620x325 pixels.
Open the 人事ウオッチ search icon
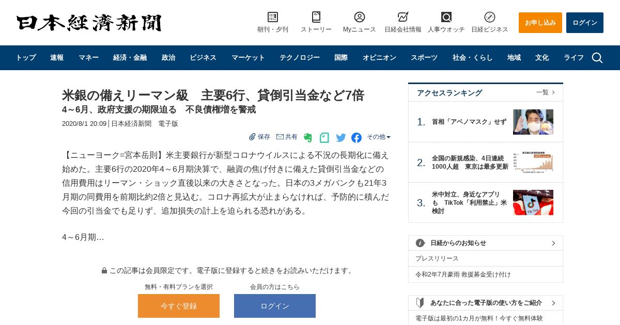(x=446, y=17)
